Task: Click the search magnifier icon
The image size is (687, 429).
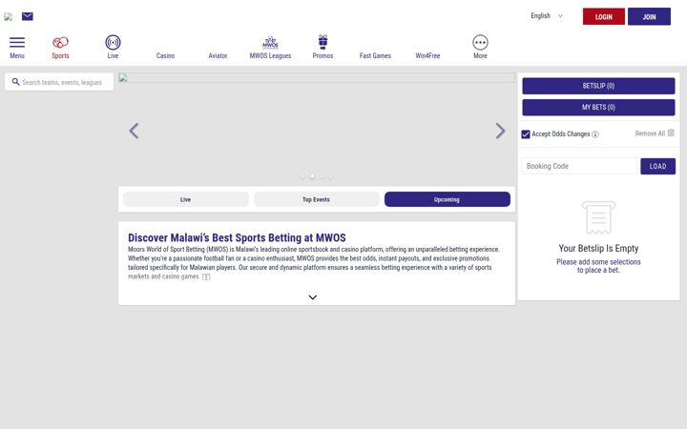Action: 16,82
